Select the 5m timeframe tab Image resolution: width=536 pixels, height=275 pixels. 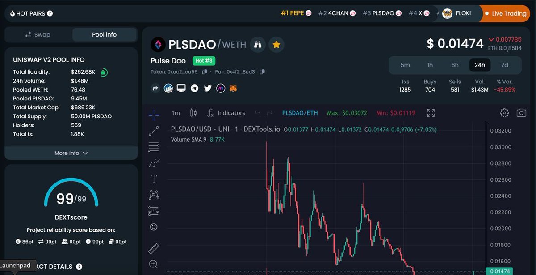coord(405,65)
